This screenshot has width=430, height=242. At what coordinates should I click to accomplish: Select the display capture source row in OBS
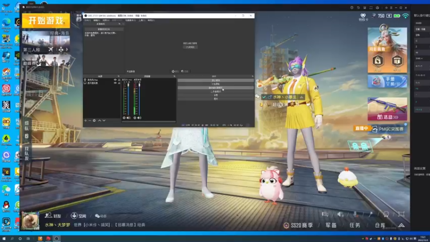tap(102, 83)
